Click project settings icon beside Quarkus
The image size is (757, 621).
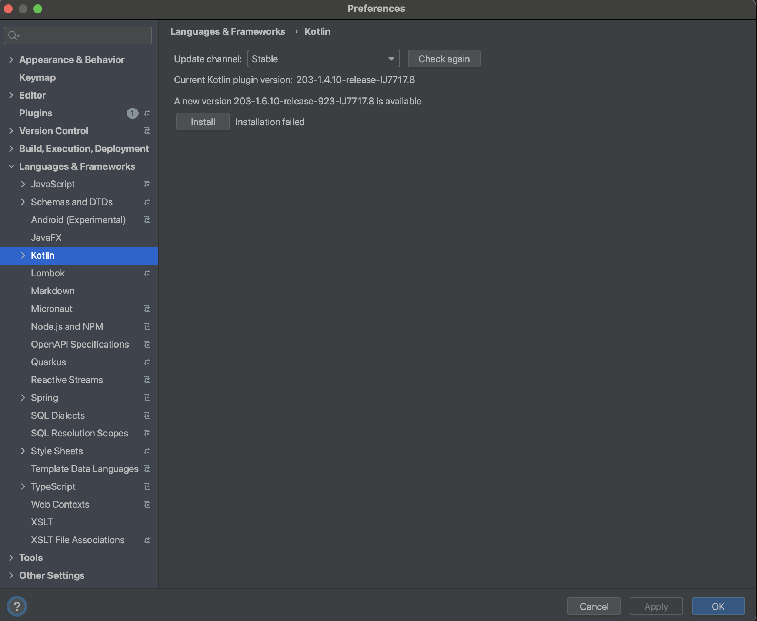147,362
